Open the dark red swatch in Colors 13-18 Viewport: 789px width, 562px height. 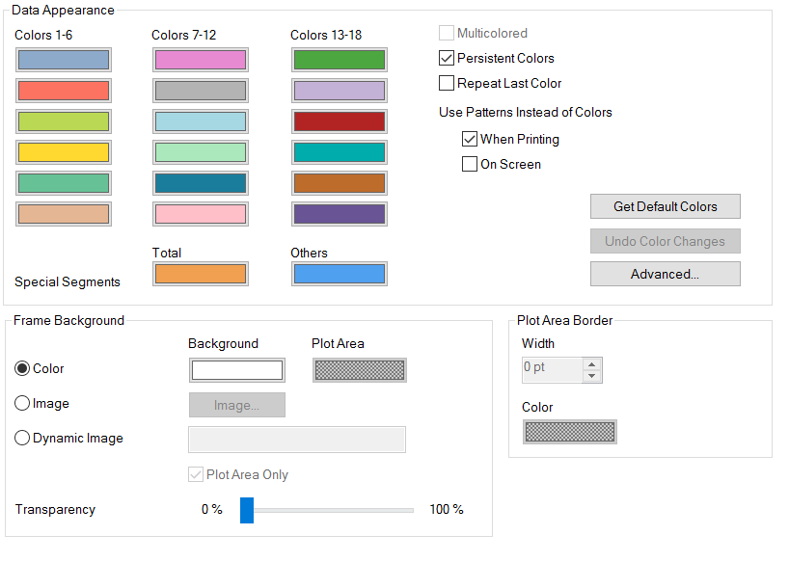click(x=339, y=121)
